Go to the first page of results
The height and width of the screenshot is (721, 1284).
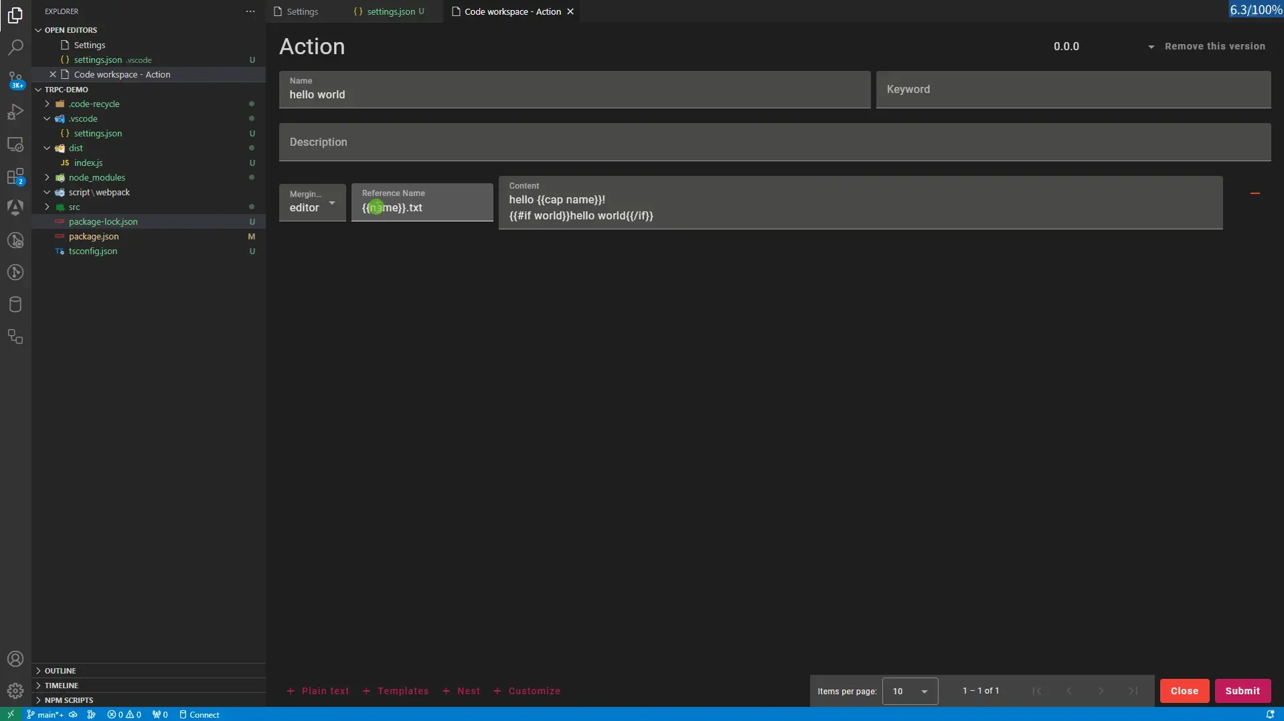(x=1037, y=691)
